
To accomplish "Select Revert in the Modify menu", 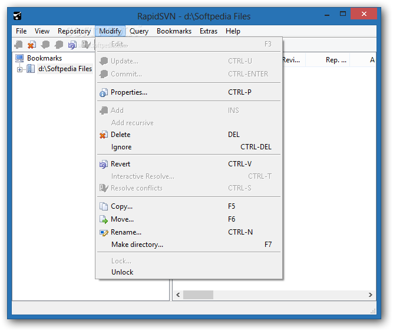I will [189, 164].
